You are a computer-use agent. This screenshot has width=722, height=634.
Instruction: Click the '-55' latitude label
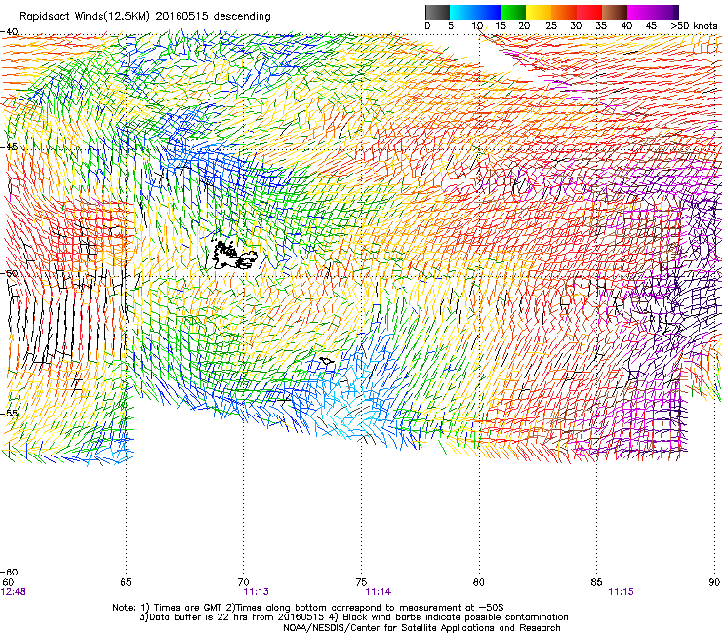tap(9, 413)
